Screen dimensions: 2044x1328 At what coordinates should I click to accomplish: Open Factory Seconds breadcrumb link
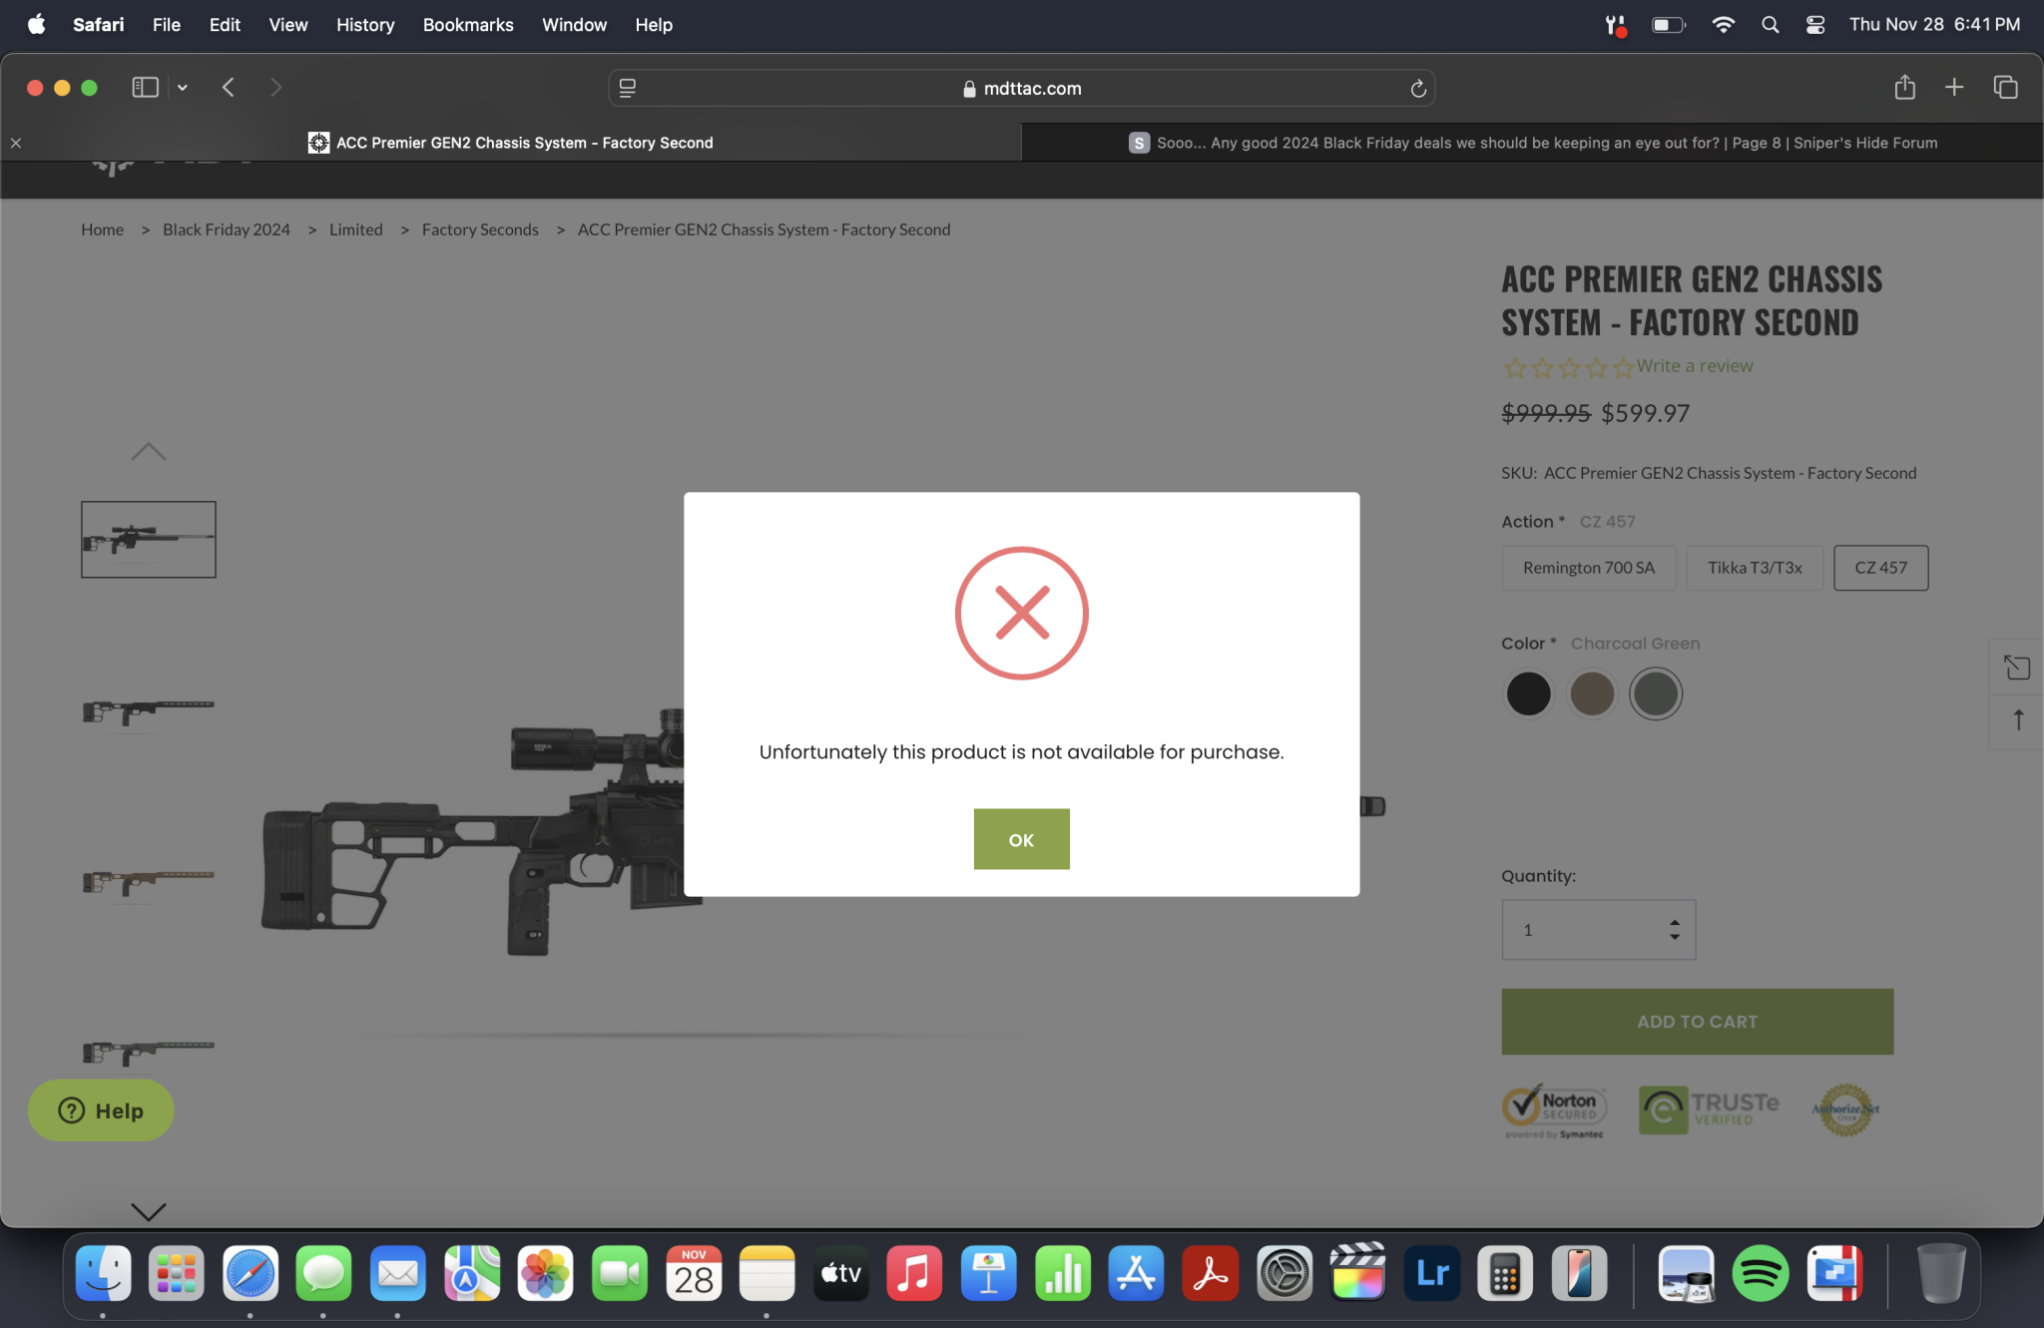coord(480,229)
